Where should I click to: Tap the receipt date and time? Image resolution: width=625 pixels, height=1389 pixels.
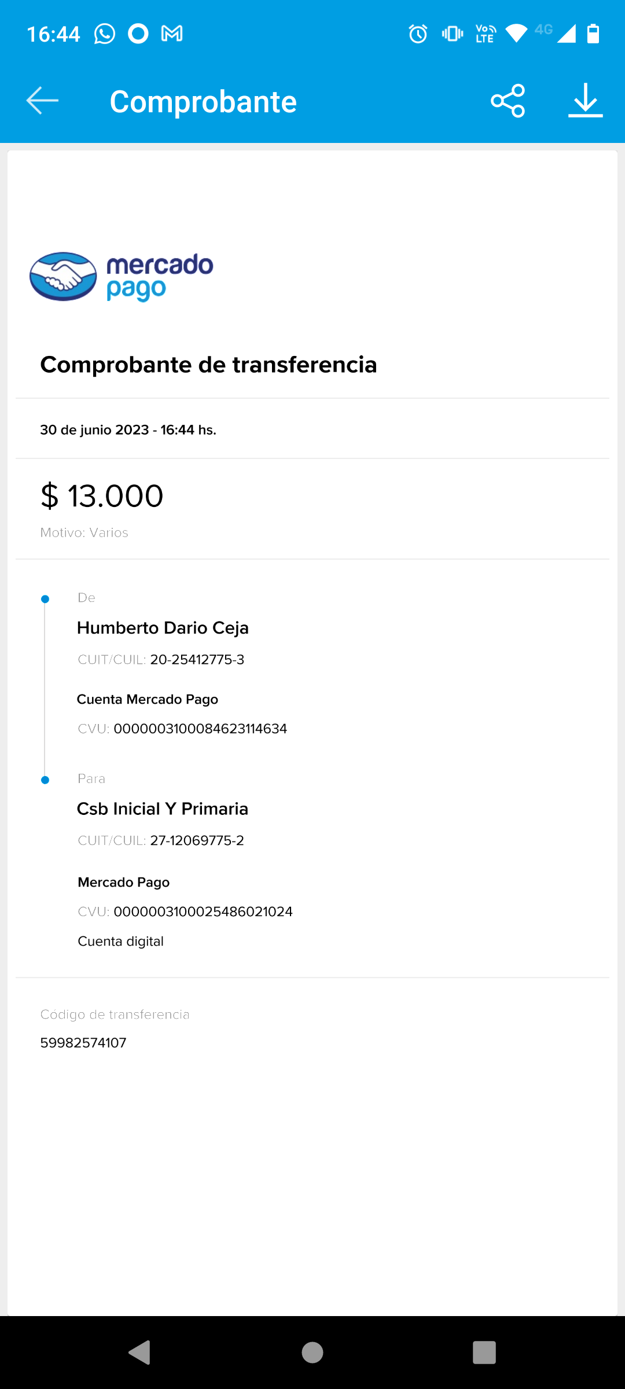(x=128, y=430)
